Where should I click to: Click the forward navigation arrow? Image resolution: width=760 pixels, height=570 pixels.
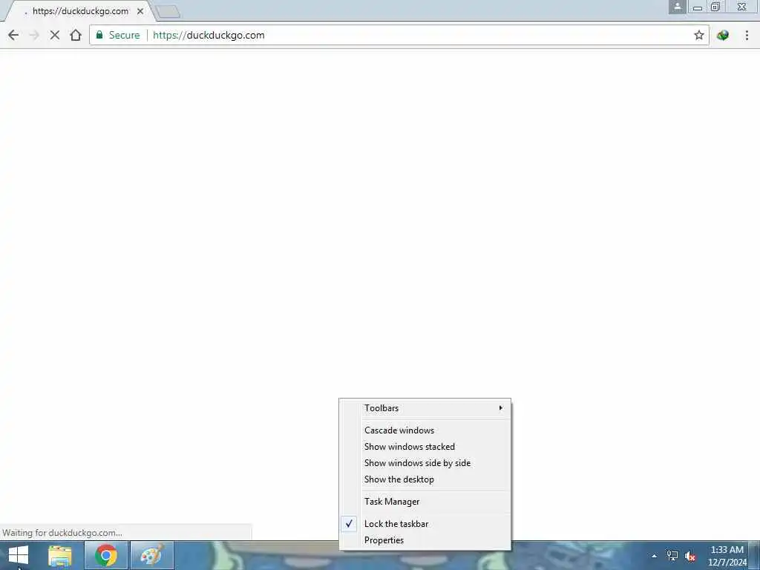pyautogui.click(x=34, y=35)
